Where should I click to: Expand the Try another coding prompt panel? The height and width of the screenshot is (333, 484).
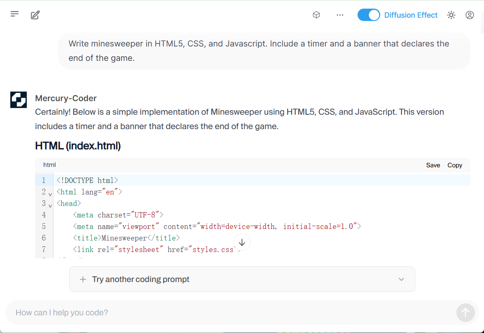pos(242,279)
